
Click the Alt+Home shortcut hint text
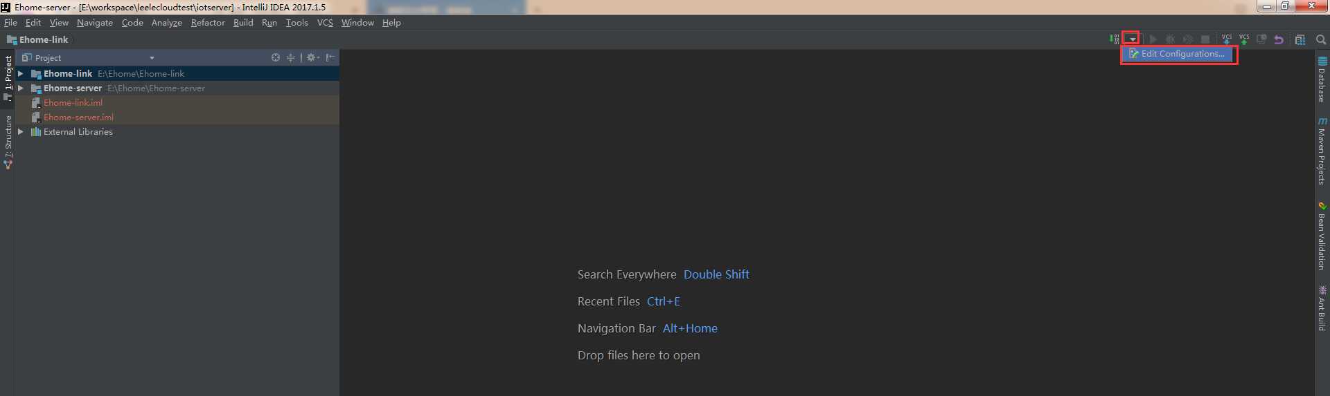(690, 328)
